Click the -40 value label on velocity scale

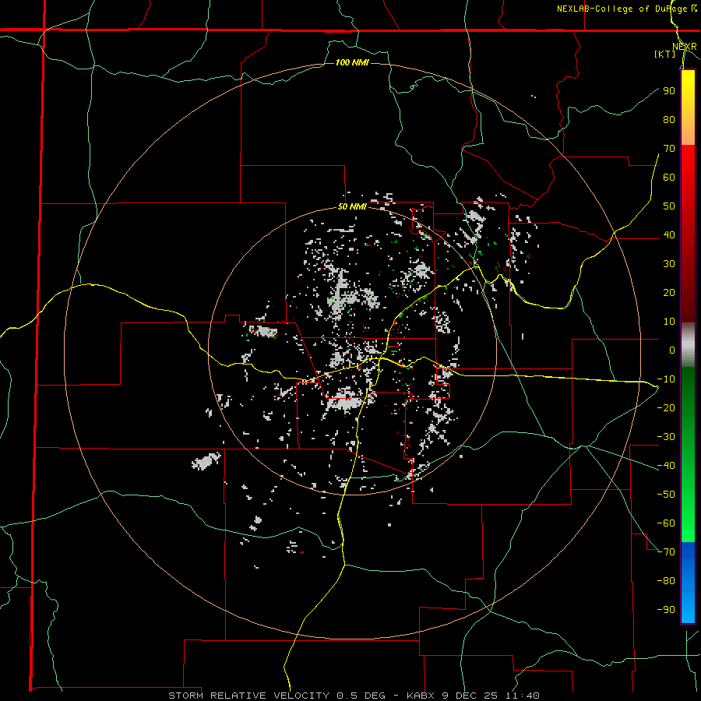click(x=666, y=466)
